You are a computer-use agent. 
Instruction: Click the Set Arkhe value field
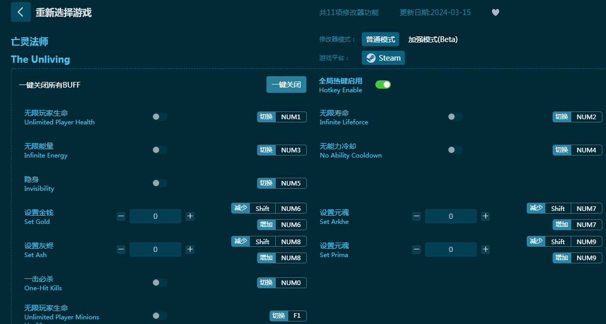[450, 216]
